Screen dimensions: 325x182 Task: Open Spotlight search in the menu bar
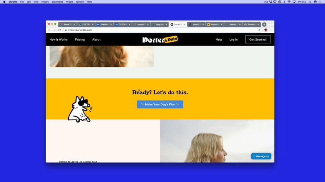[x=310, y=2]
